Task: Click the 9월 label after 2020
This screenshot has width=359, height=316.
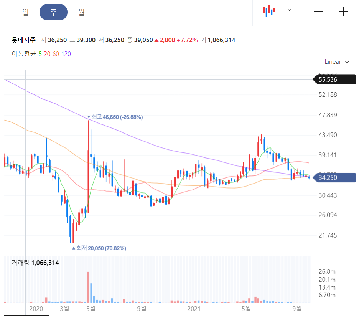Action: 142,309
